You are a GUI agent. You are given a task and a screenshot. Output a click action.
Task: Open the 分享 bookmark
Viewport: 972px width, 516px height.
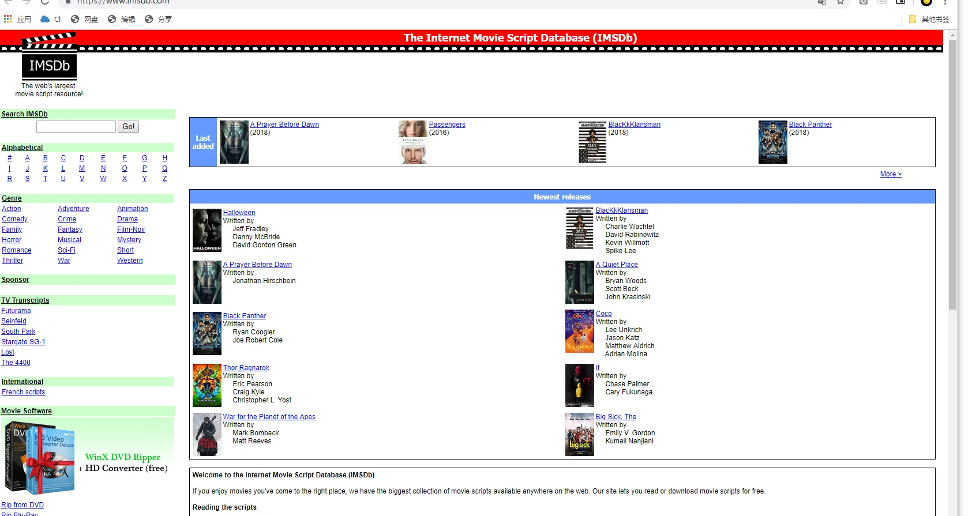(x=158, y=19)
